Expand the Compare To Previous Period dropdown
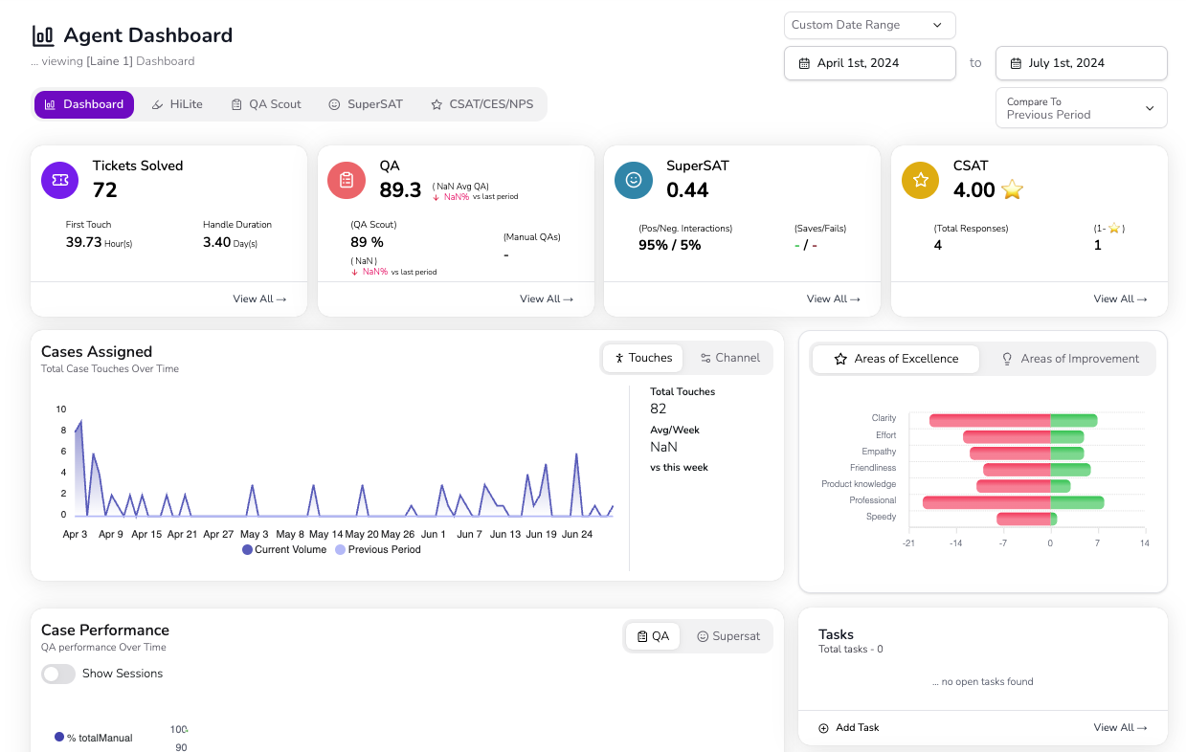The width and height of the screenshot is (1186, 752). [1081, 108]
